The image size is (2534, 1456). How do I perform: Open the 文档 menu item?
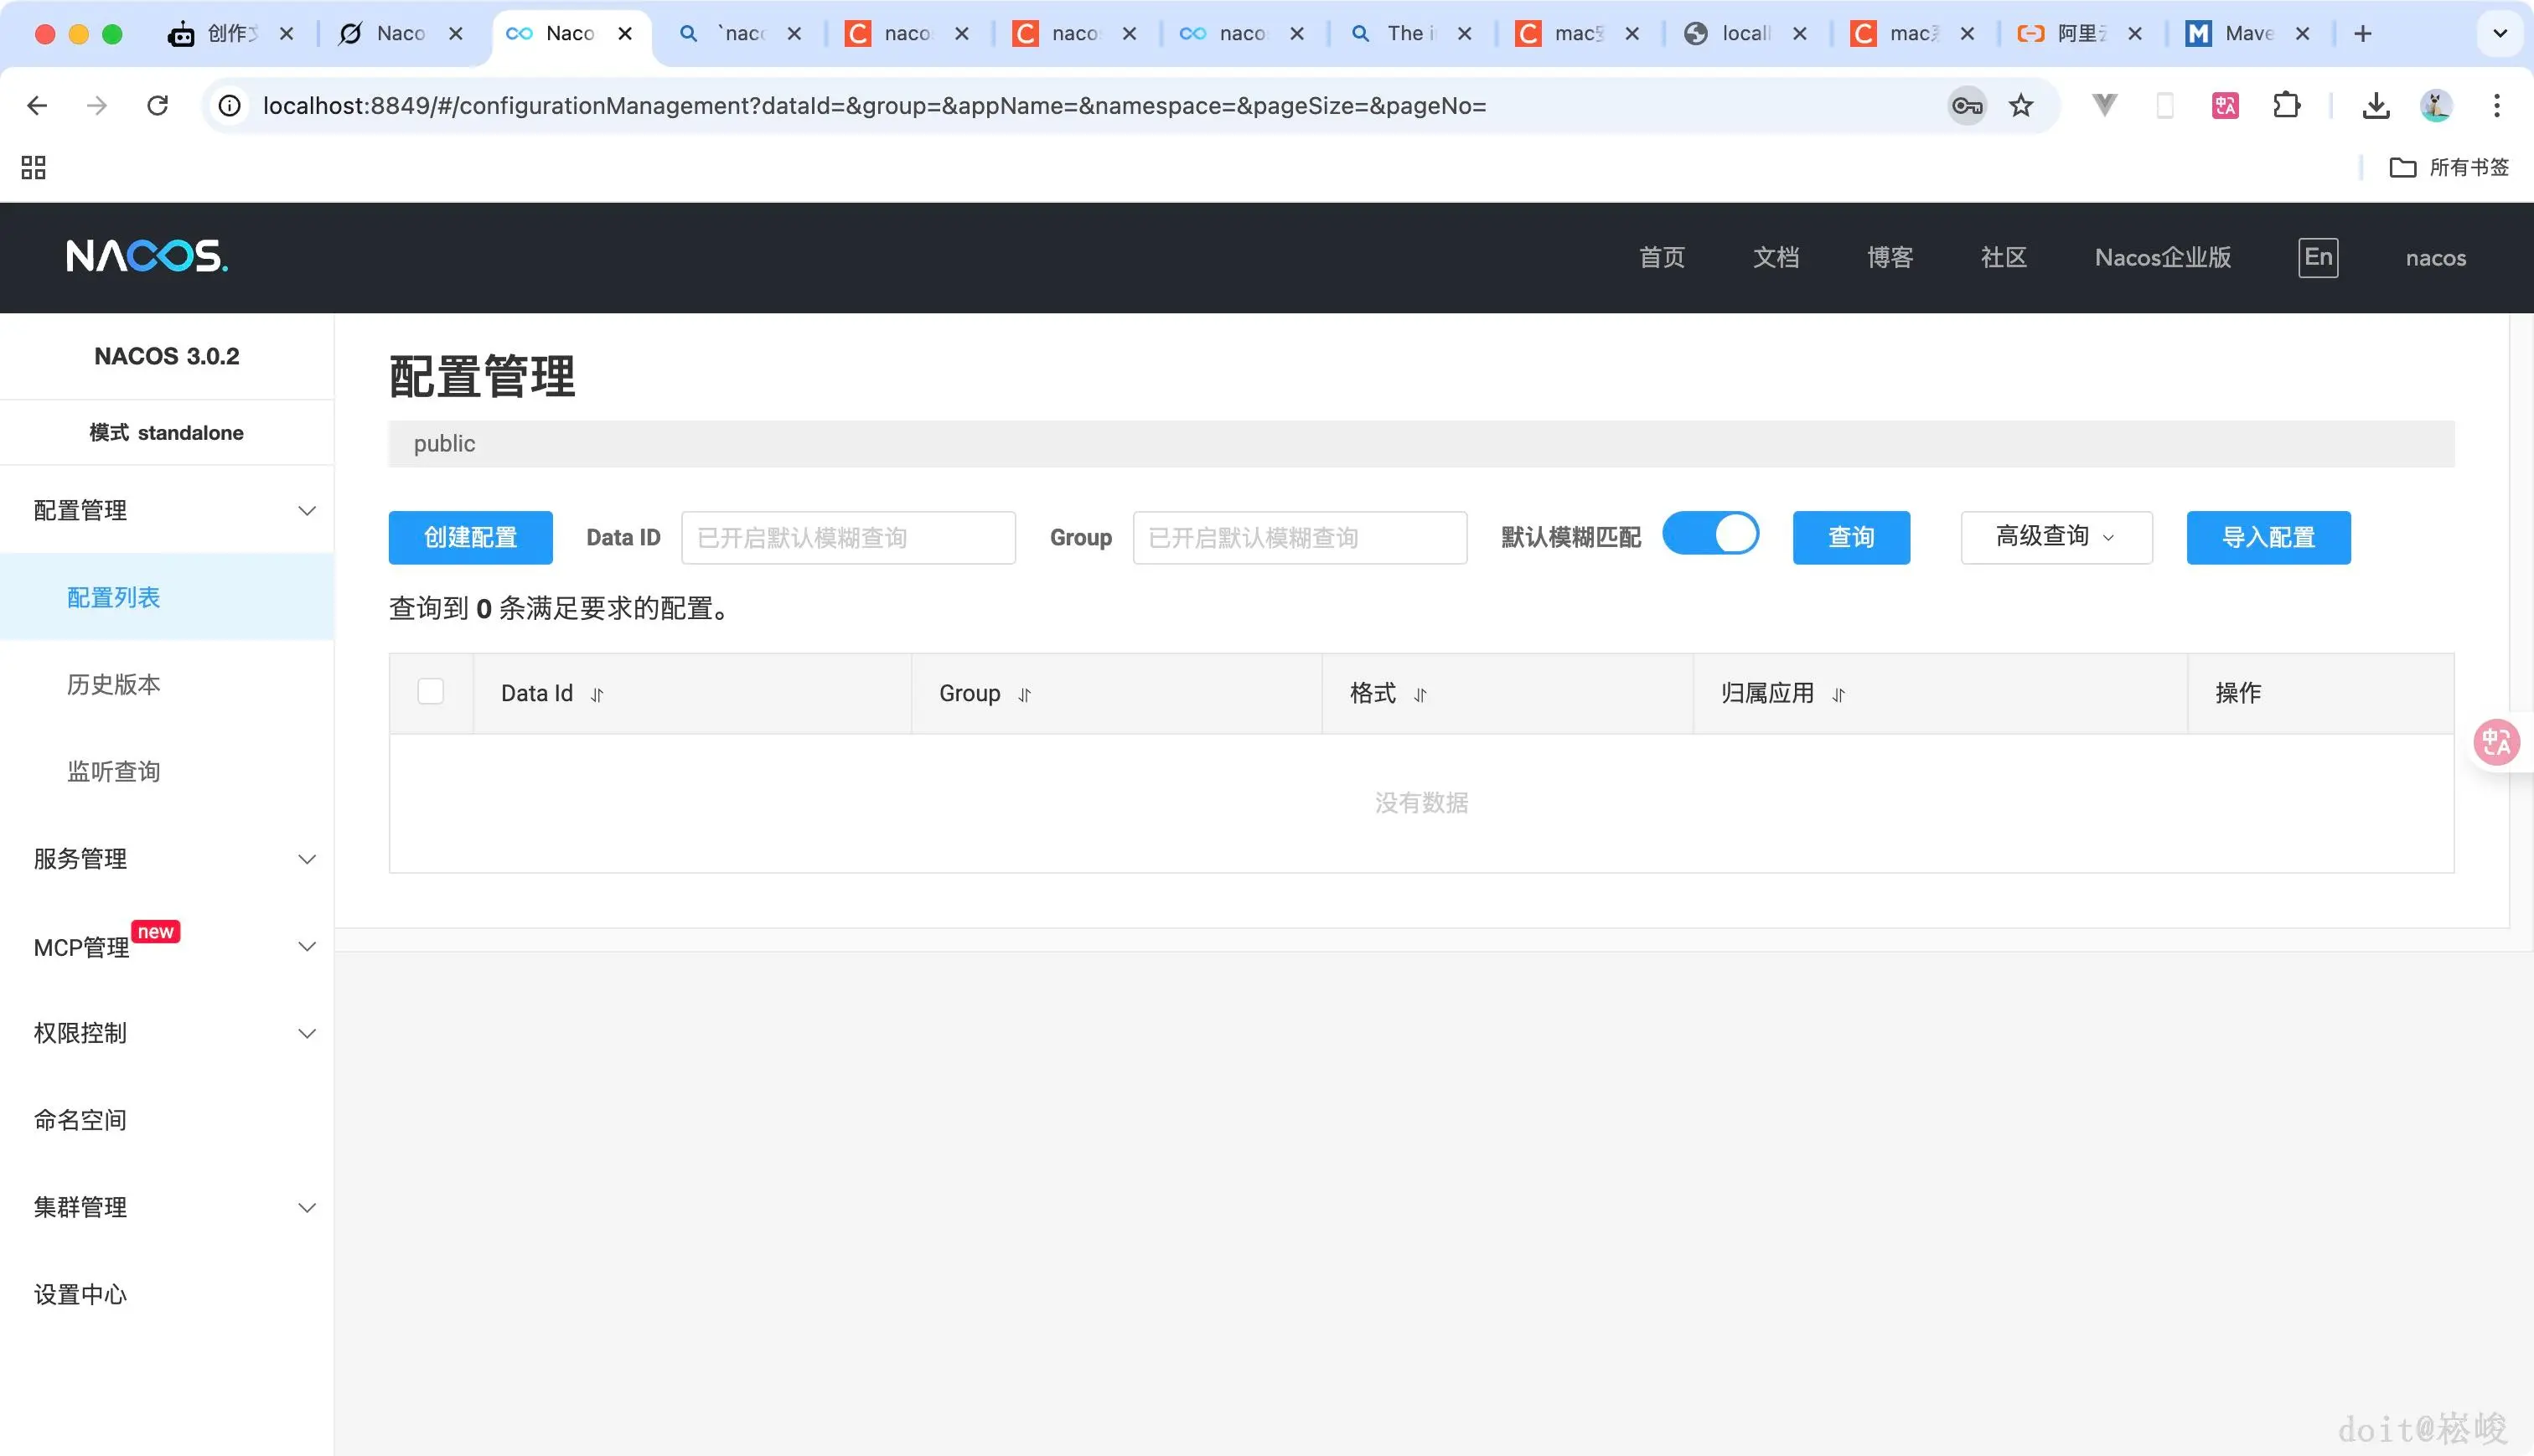[1776, 257]
